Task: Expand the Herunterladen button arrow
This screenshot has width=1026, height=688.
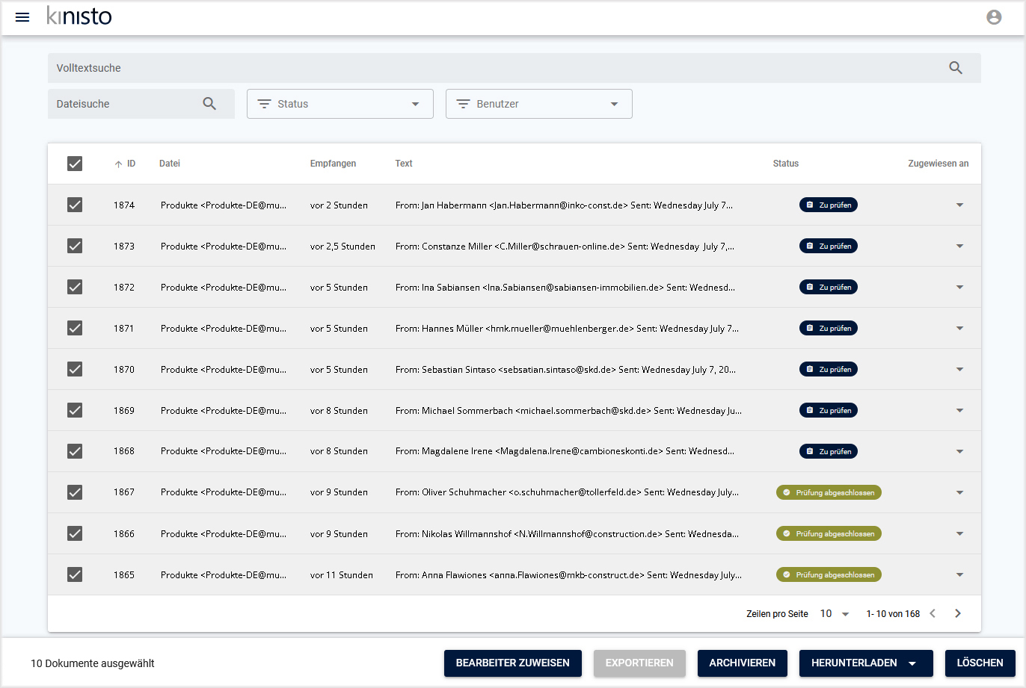Action: pyautogui.click(x=912, y=663)
